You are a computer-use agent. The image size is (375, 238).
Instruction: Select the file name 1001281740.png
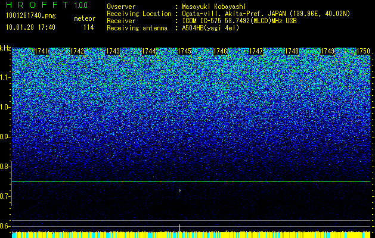coord(31,16)
